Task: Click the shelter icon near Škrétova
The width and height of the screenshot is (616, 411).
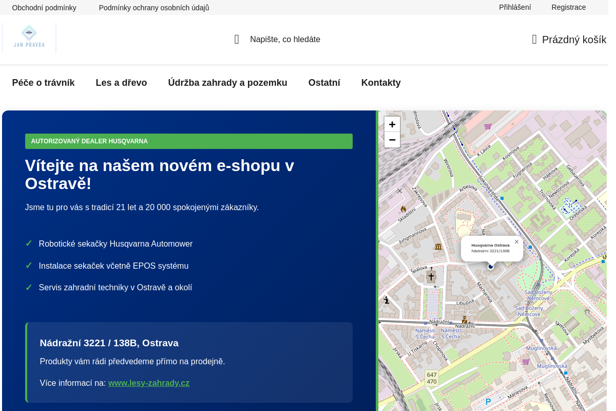Action: pos(587,311)
